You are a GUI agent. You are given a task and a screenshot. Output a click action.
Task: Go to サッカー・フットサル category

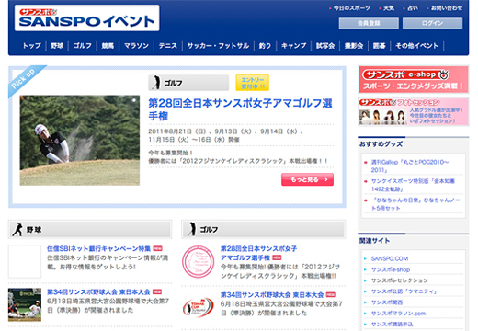(218, 46)
